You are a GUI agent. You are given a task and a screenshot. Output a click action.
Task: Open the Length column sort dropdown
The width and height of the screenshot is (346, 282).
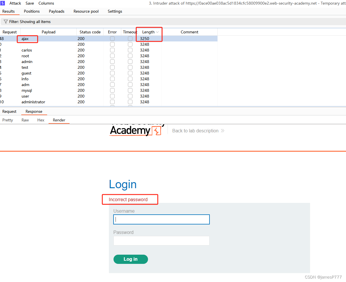point(157,32)
